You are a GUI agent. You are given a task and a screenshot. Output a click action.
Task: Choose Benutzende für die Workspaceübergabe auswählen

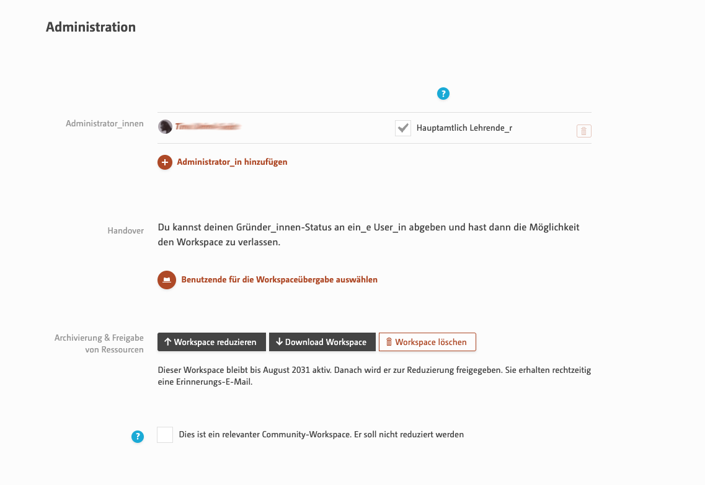(x=279, y=280)
